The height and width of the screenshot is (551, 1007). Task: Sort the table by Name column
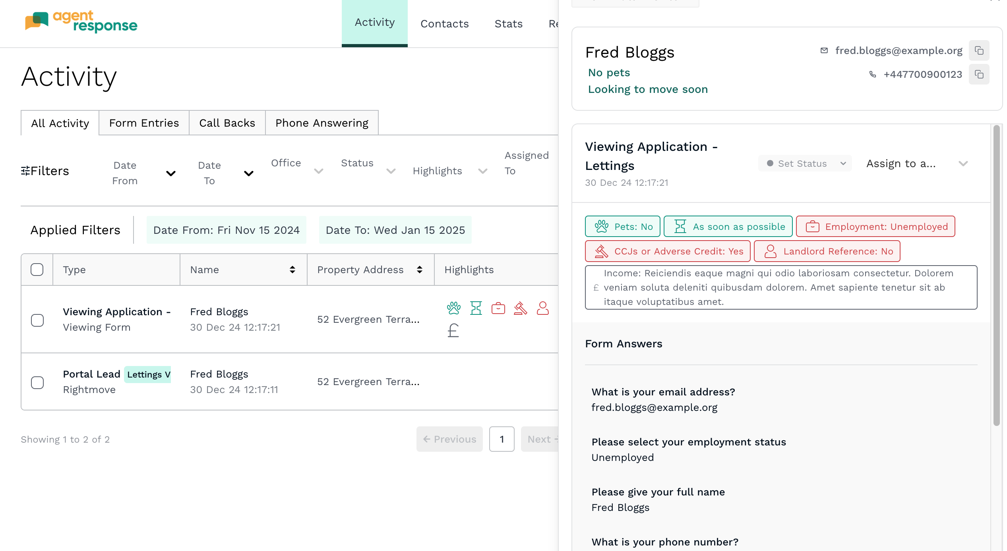click(x=292, y=270)
